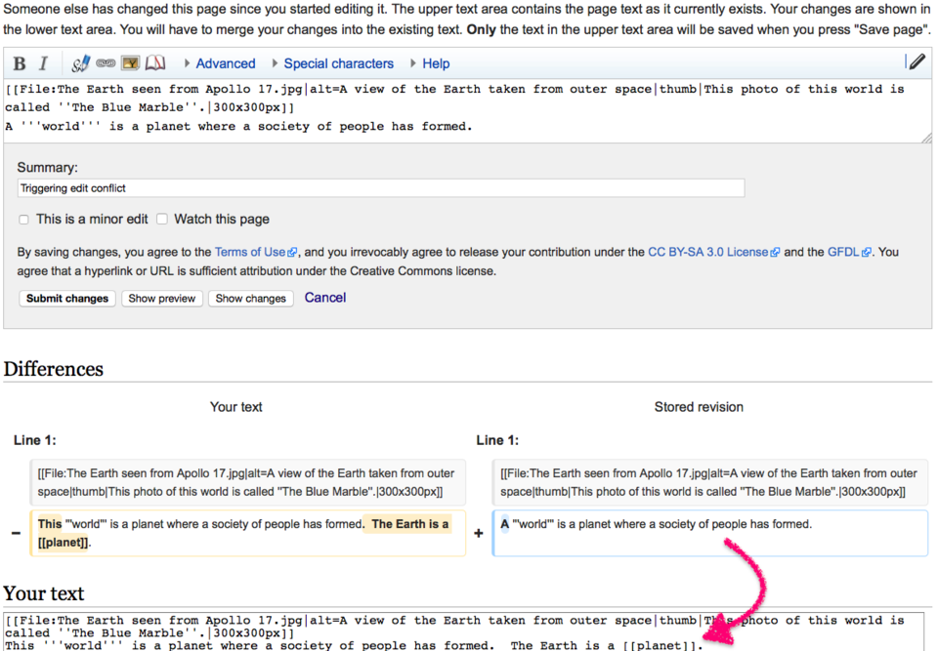Open the CC BY-SA 3.0 License link
This screenshot has width=938, height=651.
713,252
